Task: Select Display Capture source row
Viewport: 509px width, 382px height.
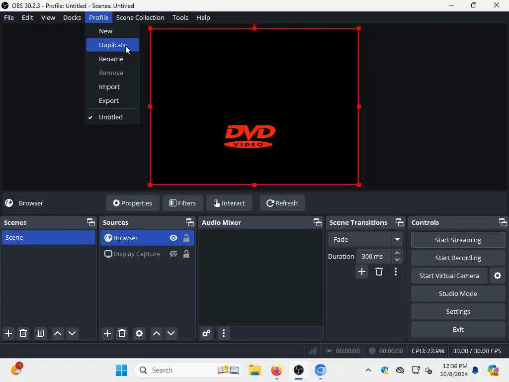Action: (147, 254)
